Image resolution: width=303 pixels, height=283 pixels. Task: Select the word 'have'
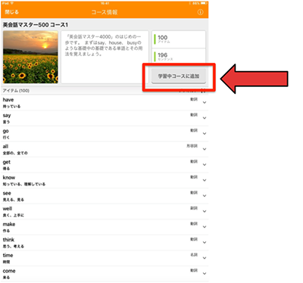click(8, 100)
